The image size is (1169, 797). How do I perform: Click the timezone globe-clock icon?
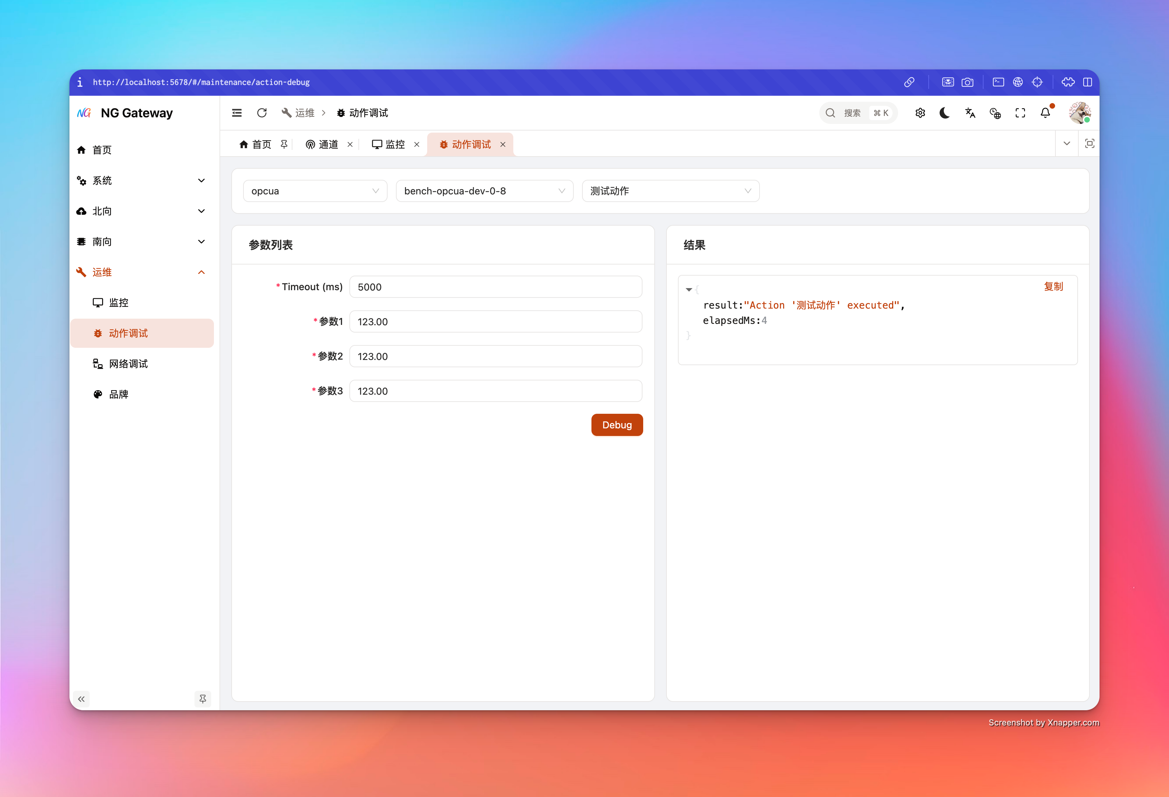click(x=995, y=112)
